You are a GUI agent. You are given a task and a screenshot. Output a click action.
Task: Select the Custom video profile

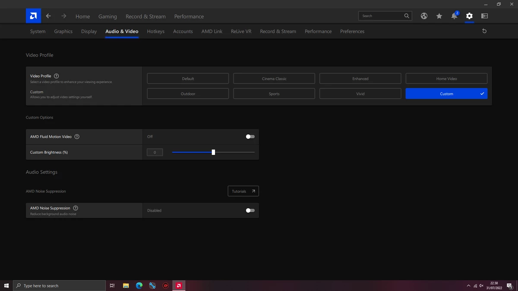tap(447, 94)
